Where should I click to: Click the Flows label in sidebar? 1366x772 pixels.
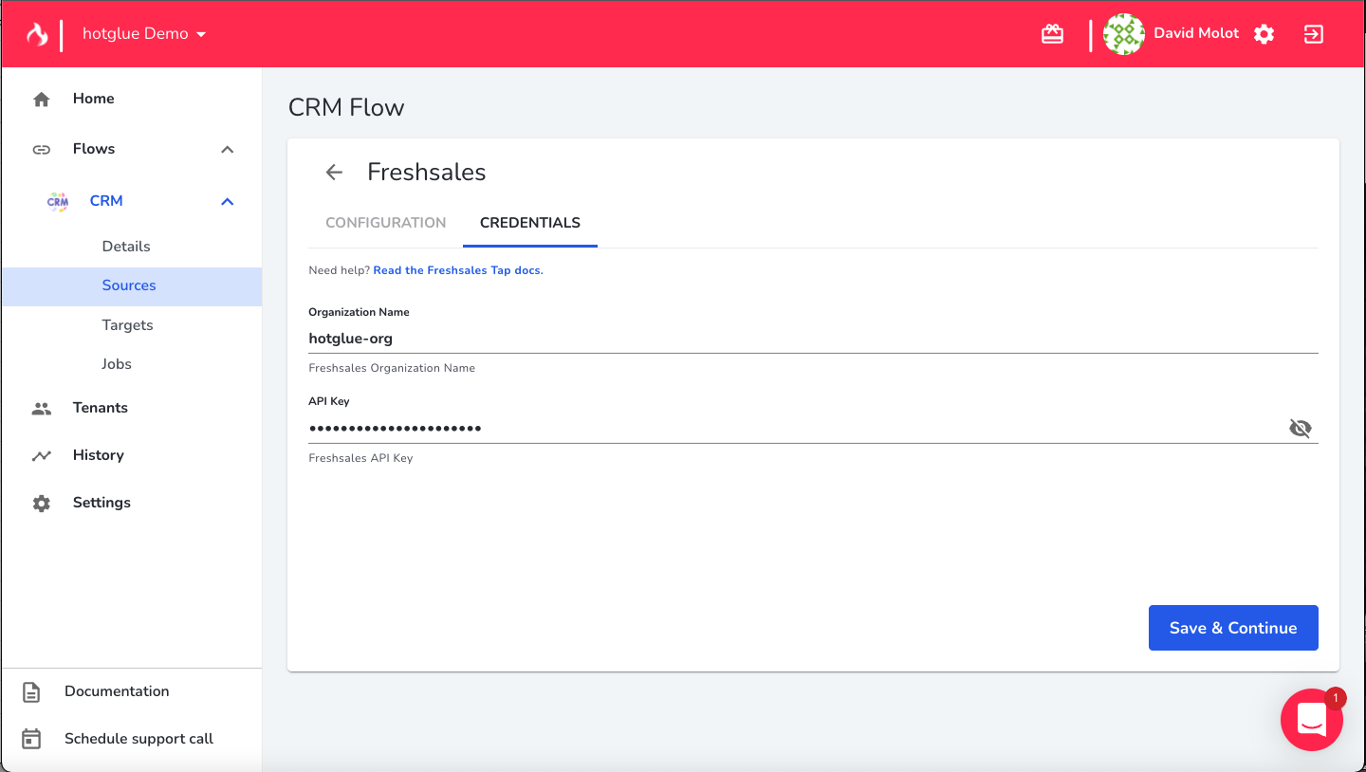(x=94, y=149)
